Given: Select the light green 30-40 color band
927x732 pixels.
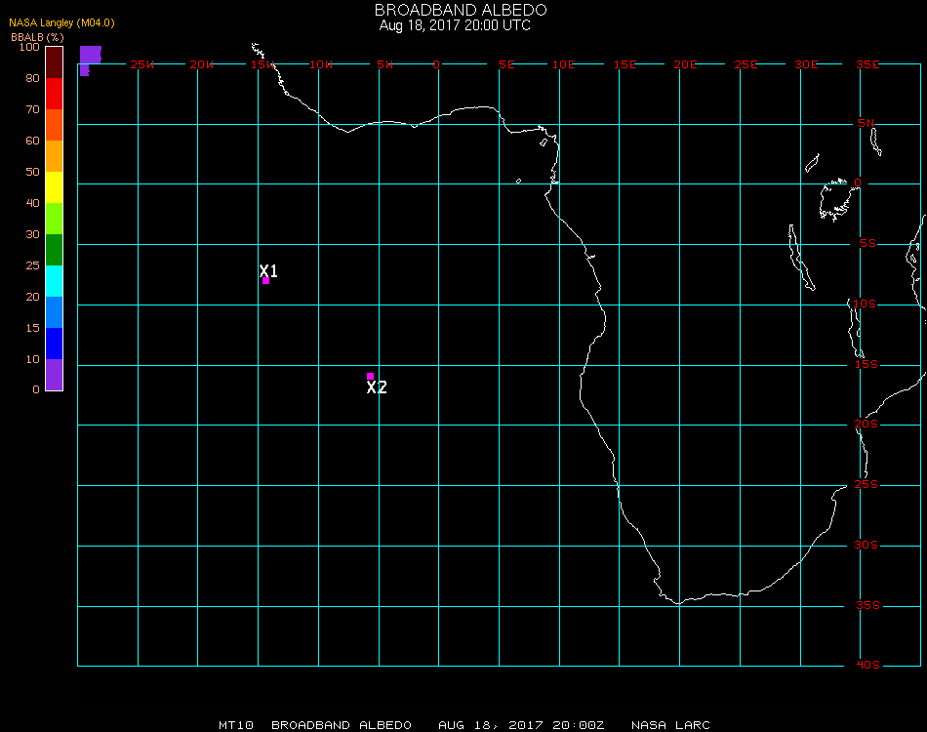Looking at the screenshot, I should [55, 219].
